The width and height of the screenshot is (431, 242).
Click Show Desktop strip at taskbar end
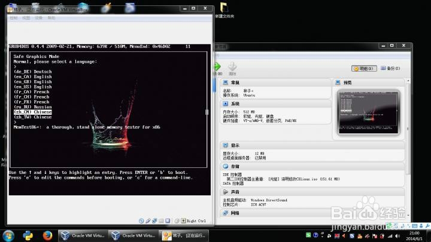pos(429,236)
